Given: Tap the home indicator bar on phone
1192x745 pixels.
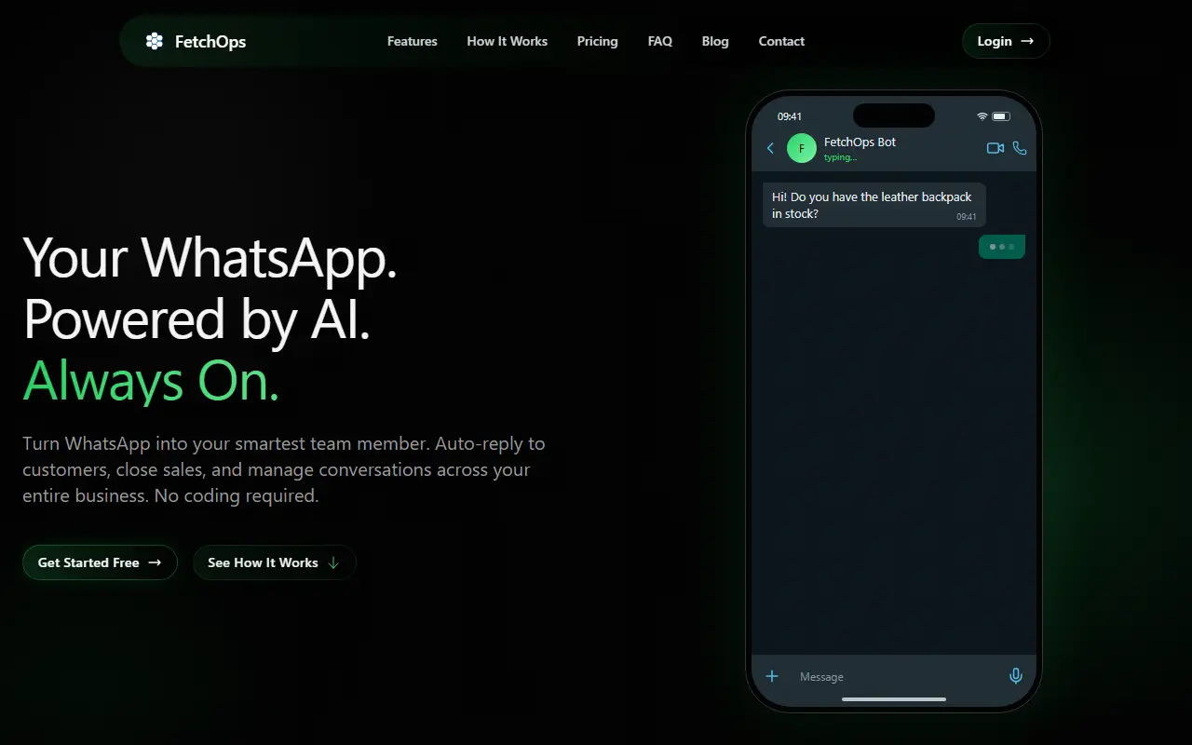Looking at the screenshot, I should (894, 699).
